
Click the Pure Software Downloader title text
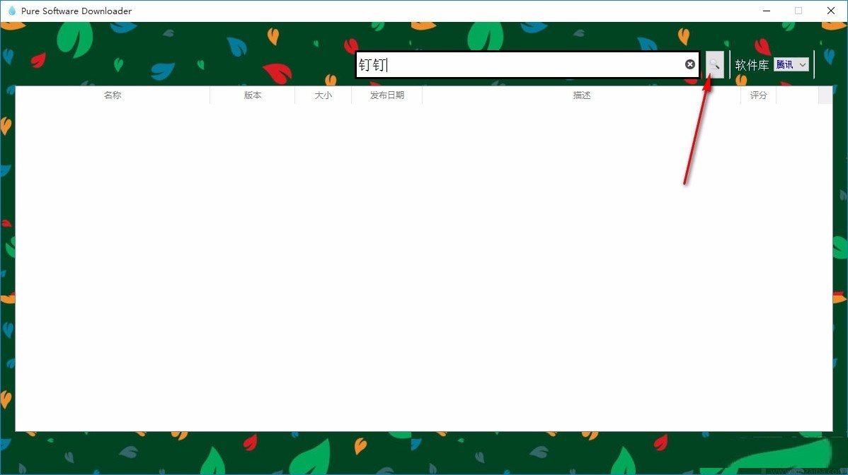click(x=76, y=11)
